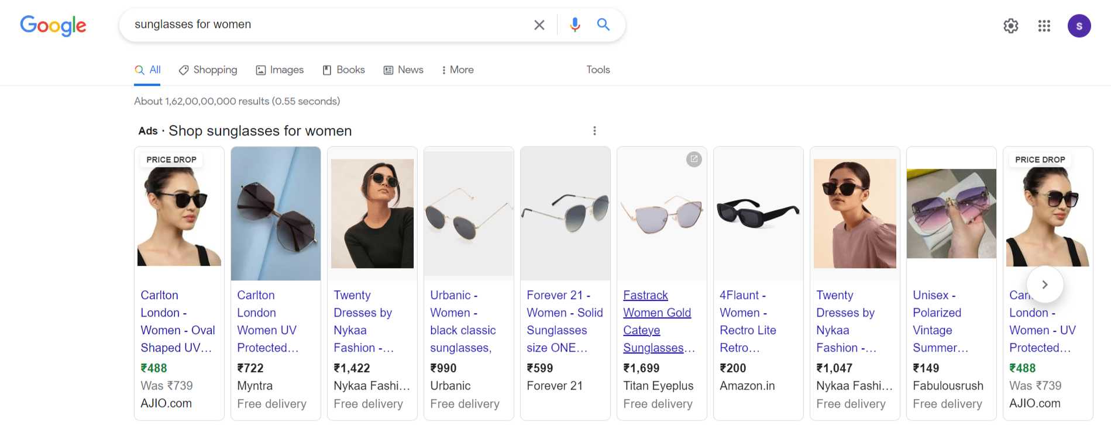Open Carlton London Women UV Protected Myntra listing

267,321
